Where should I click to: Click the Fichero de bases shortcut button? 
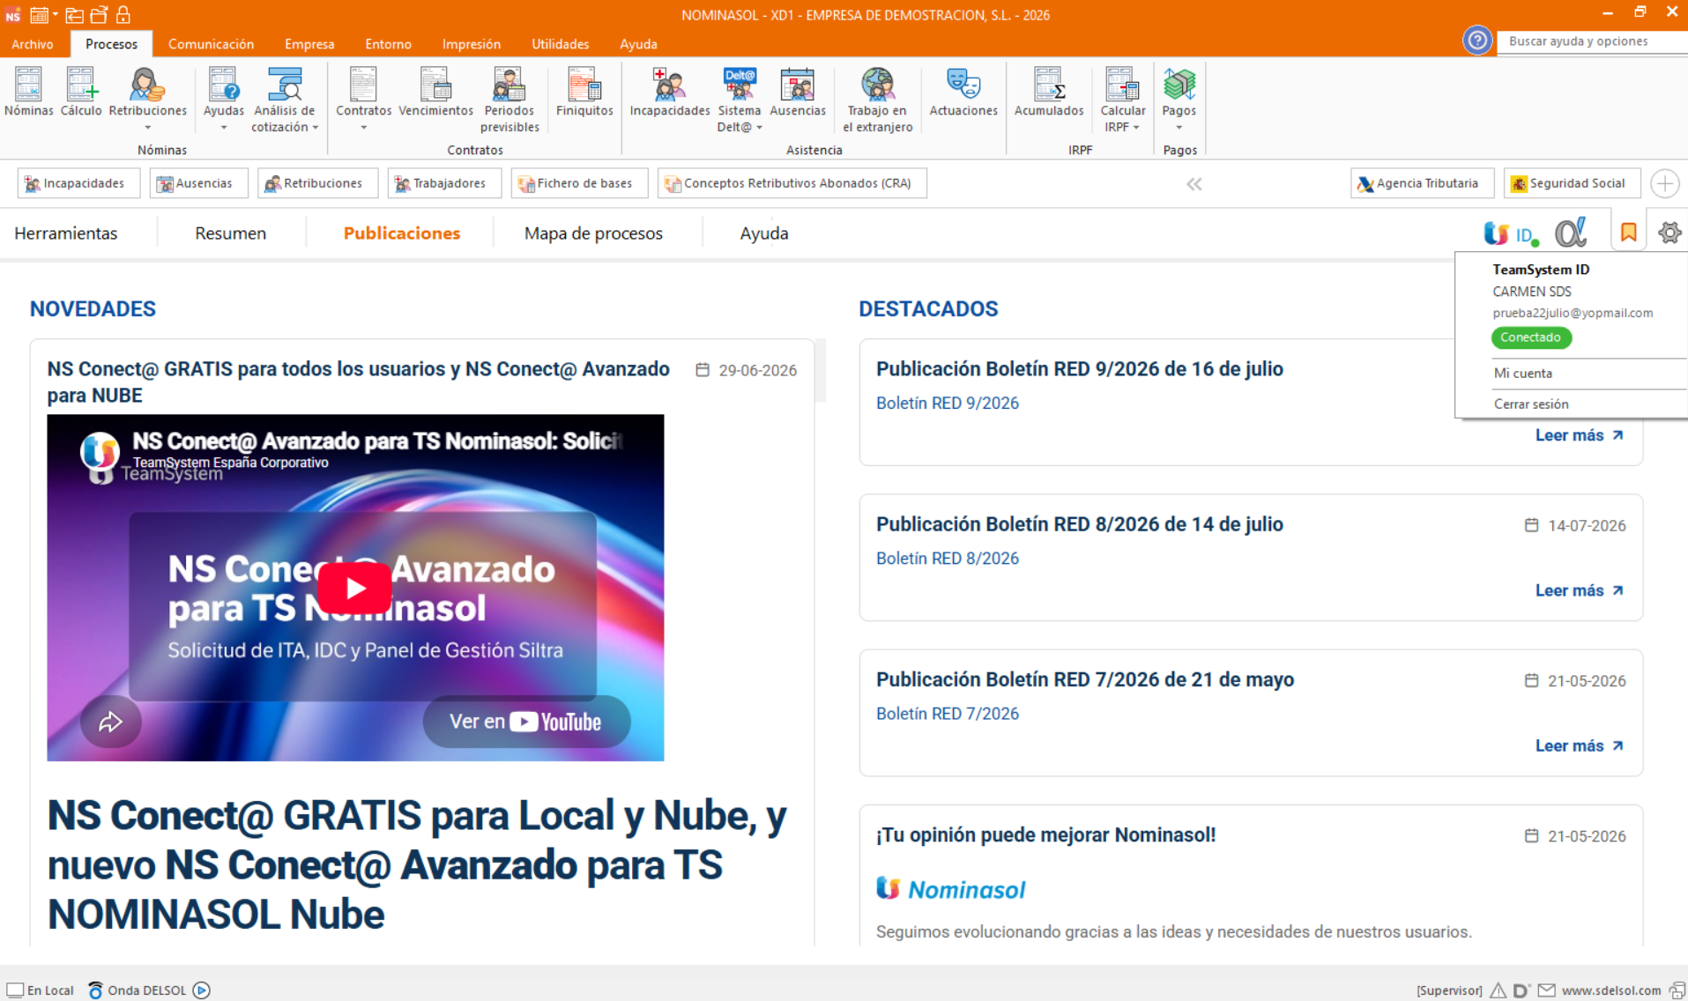579,183
